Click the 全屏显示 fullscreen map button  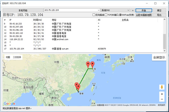click(159, 57)
